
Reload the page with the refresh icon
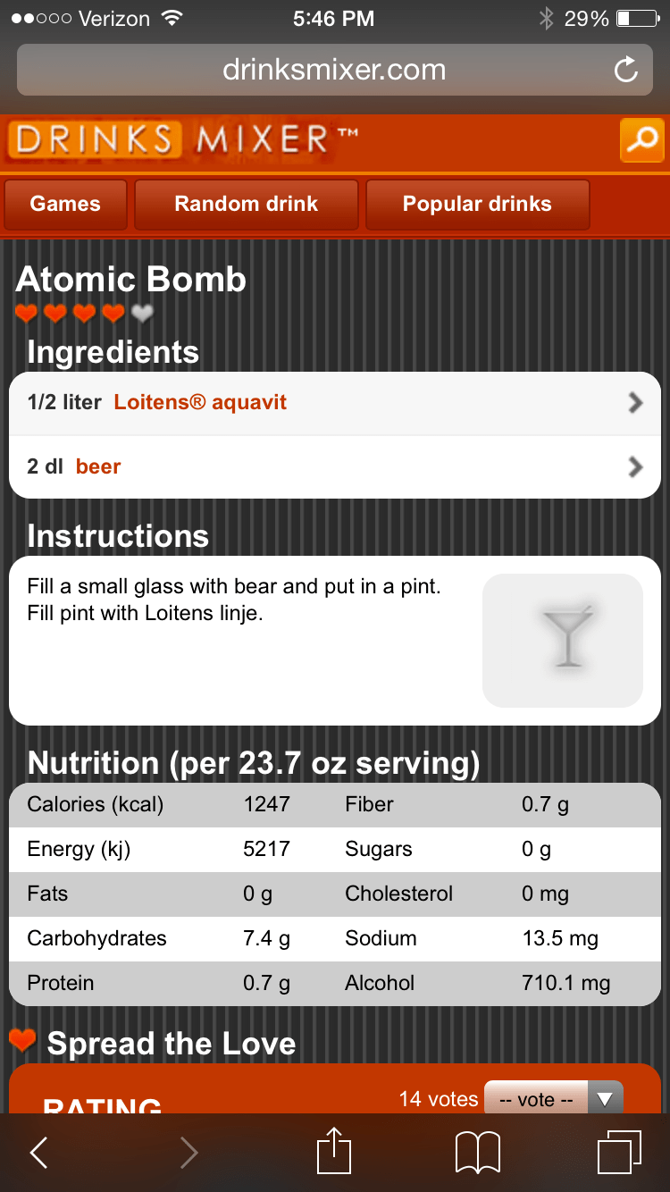click(x=626, y=70)
